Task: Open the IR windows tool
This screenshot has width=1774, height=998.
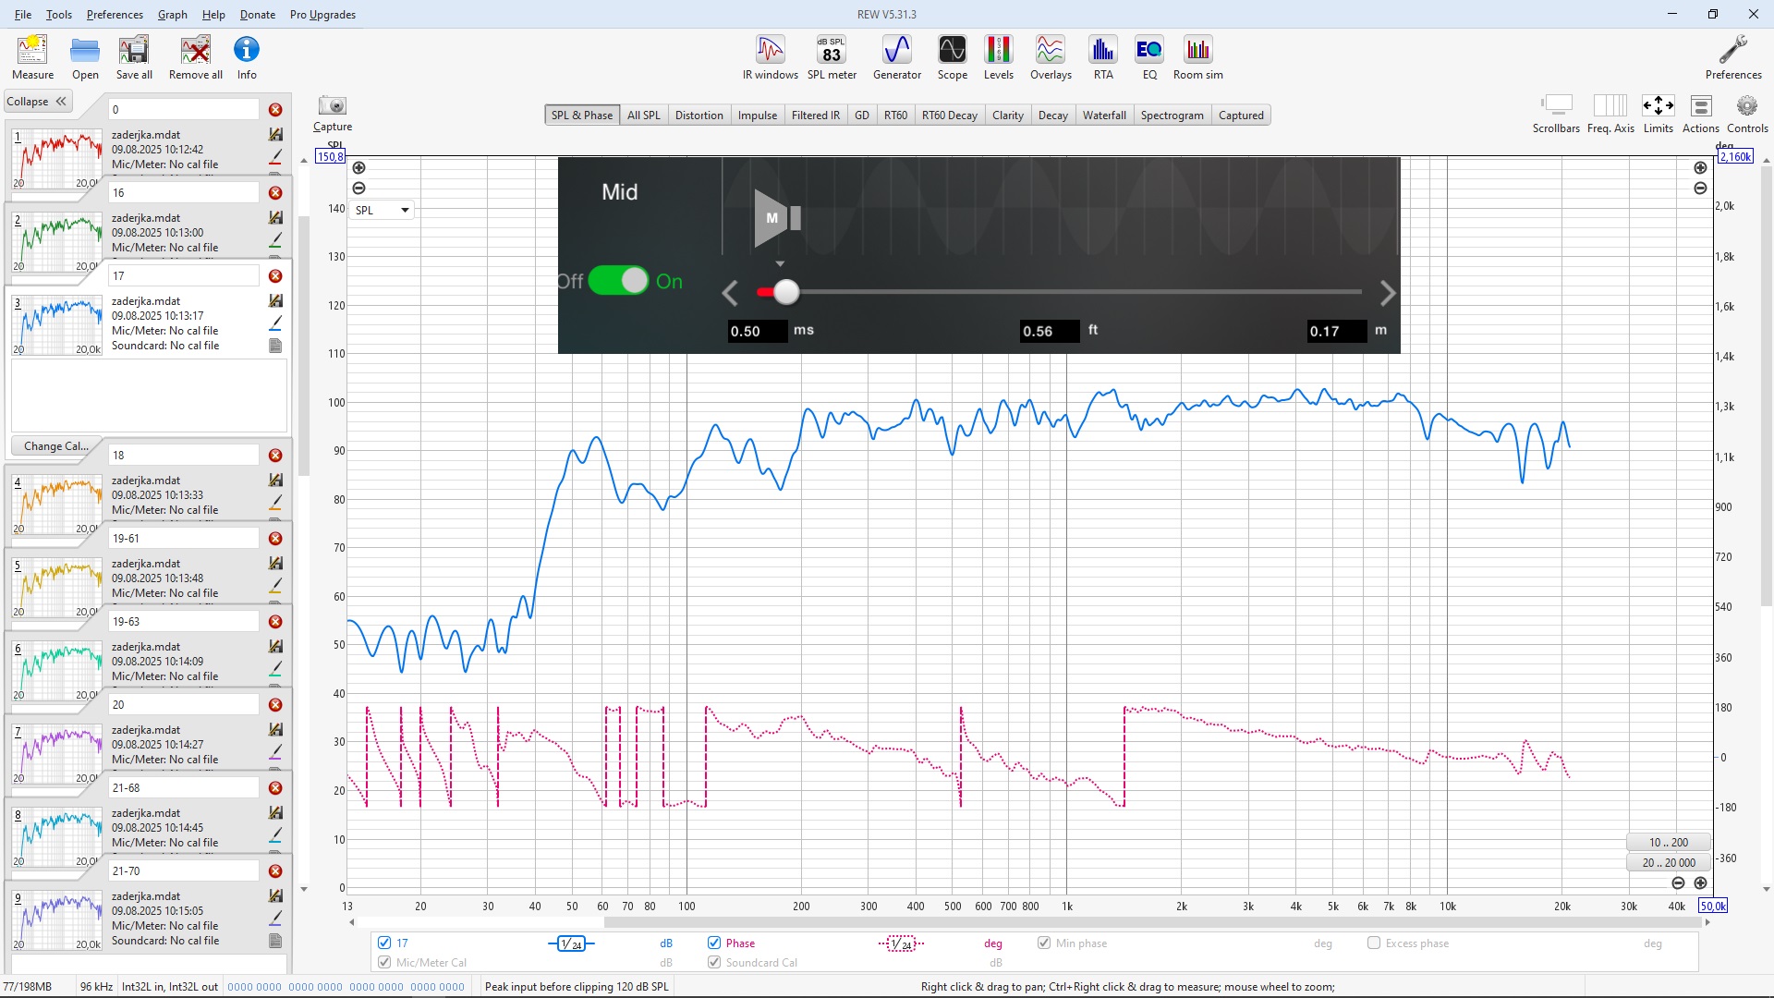Action: tap(770, 57)
